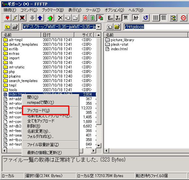Image resolution: width=189 pixels, height=180 pixels.
Task: Sort remote list by 名前 column header
Action: [x=146, y=35]
